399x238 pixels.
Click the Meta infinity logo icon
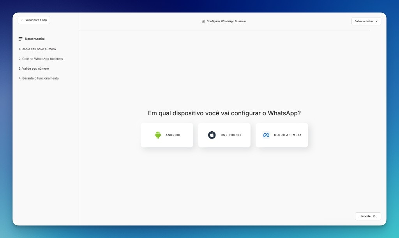point(267,135)
